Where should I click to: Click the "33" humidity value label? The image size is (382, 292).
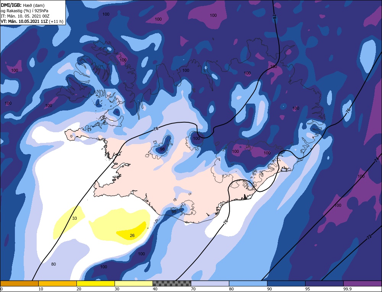(74, 218)
